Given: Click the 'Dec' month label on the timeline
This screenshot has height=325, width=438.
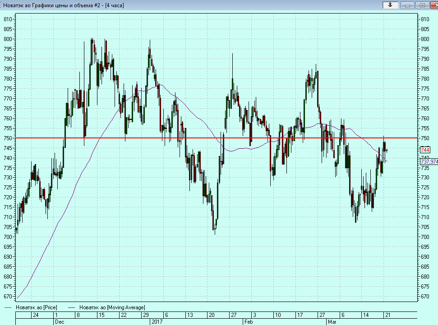Looking at the screenshot, I should coord(60,322).
